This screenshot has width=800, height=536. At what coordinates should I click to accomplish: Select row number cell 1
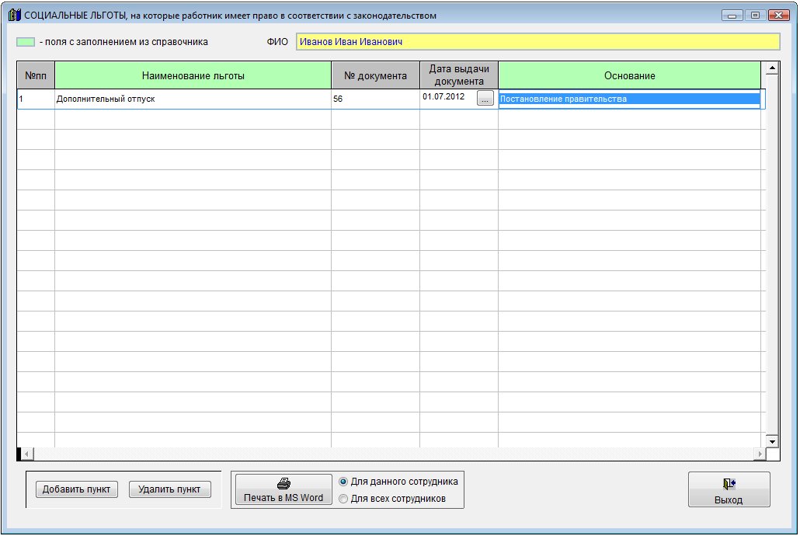[36, 99]
